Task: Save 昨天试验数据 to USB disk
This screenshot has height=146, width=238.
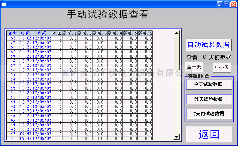Action: click(x=209, y=99)
